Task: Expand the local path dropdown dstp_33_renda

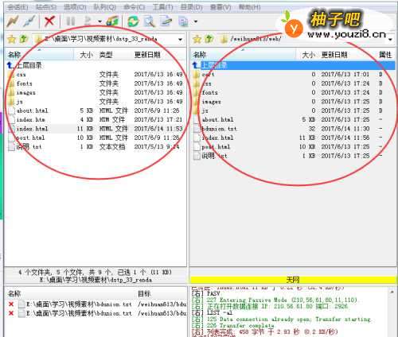Action: point(181,40)
